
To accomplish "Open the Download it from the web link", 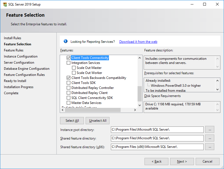I will point(138,42).
